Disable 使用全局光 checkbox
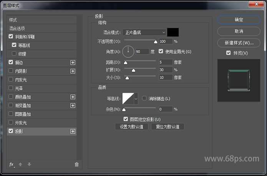Screen dimensions: 267x176 coord(161,51)
